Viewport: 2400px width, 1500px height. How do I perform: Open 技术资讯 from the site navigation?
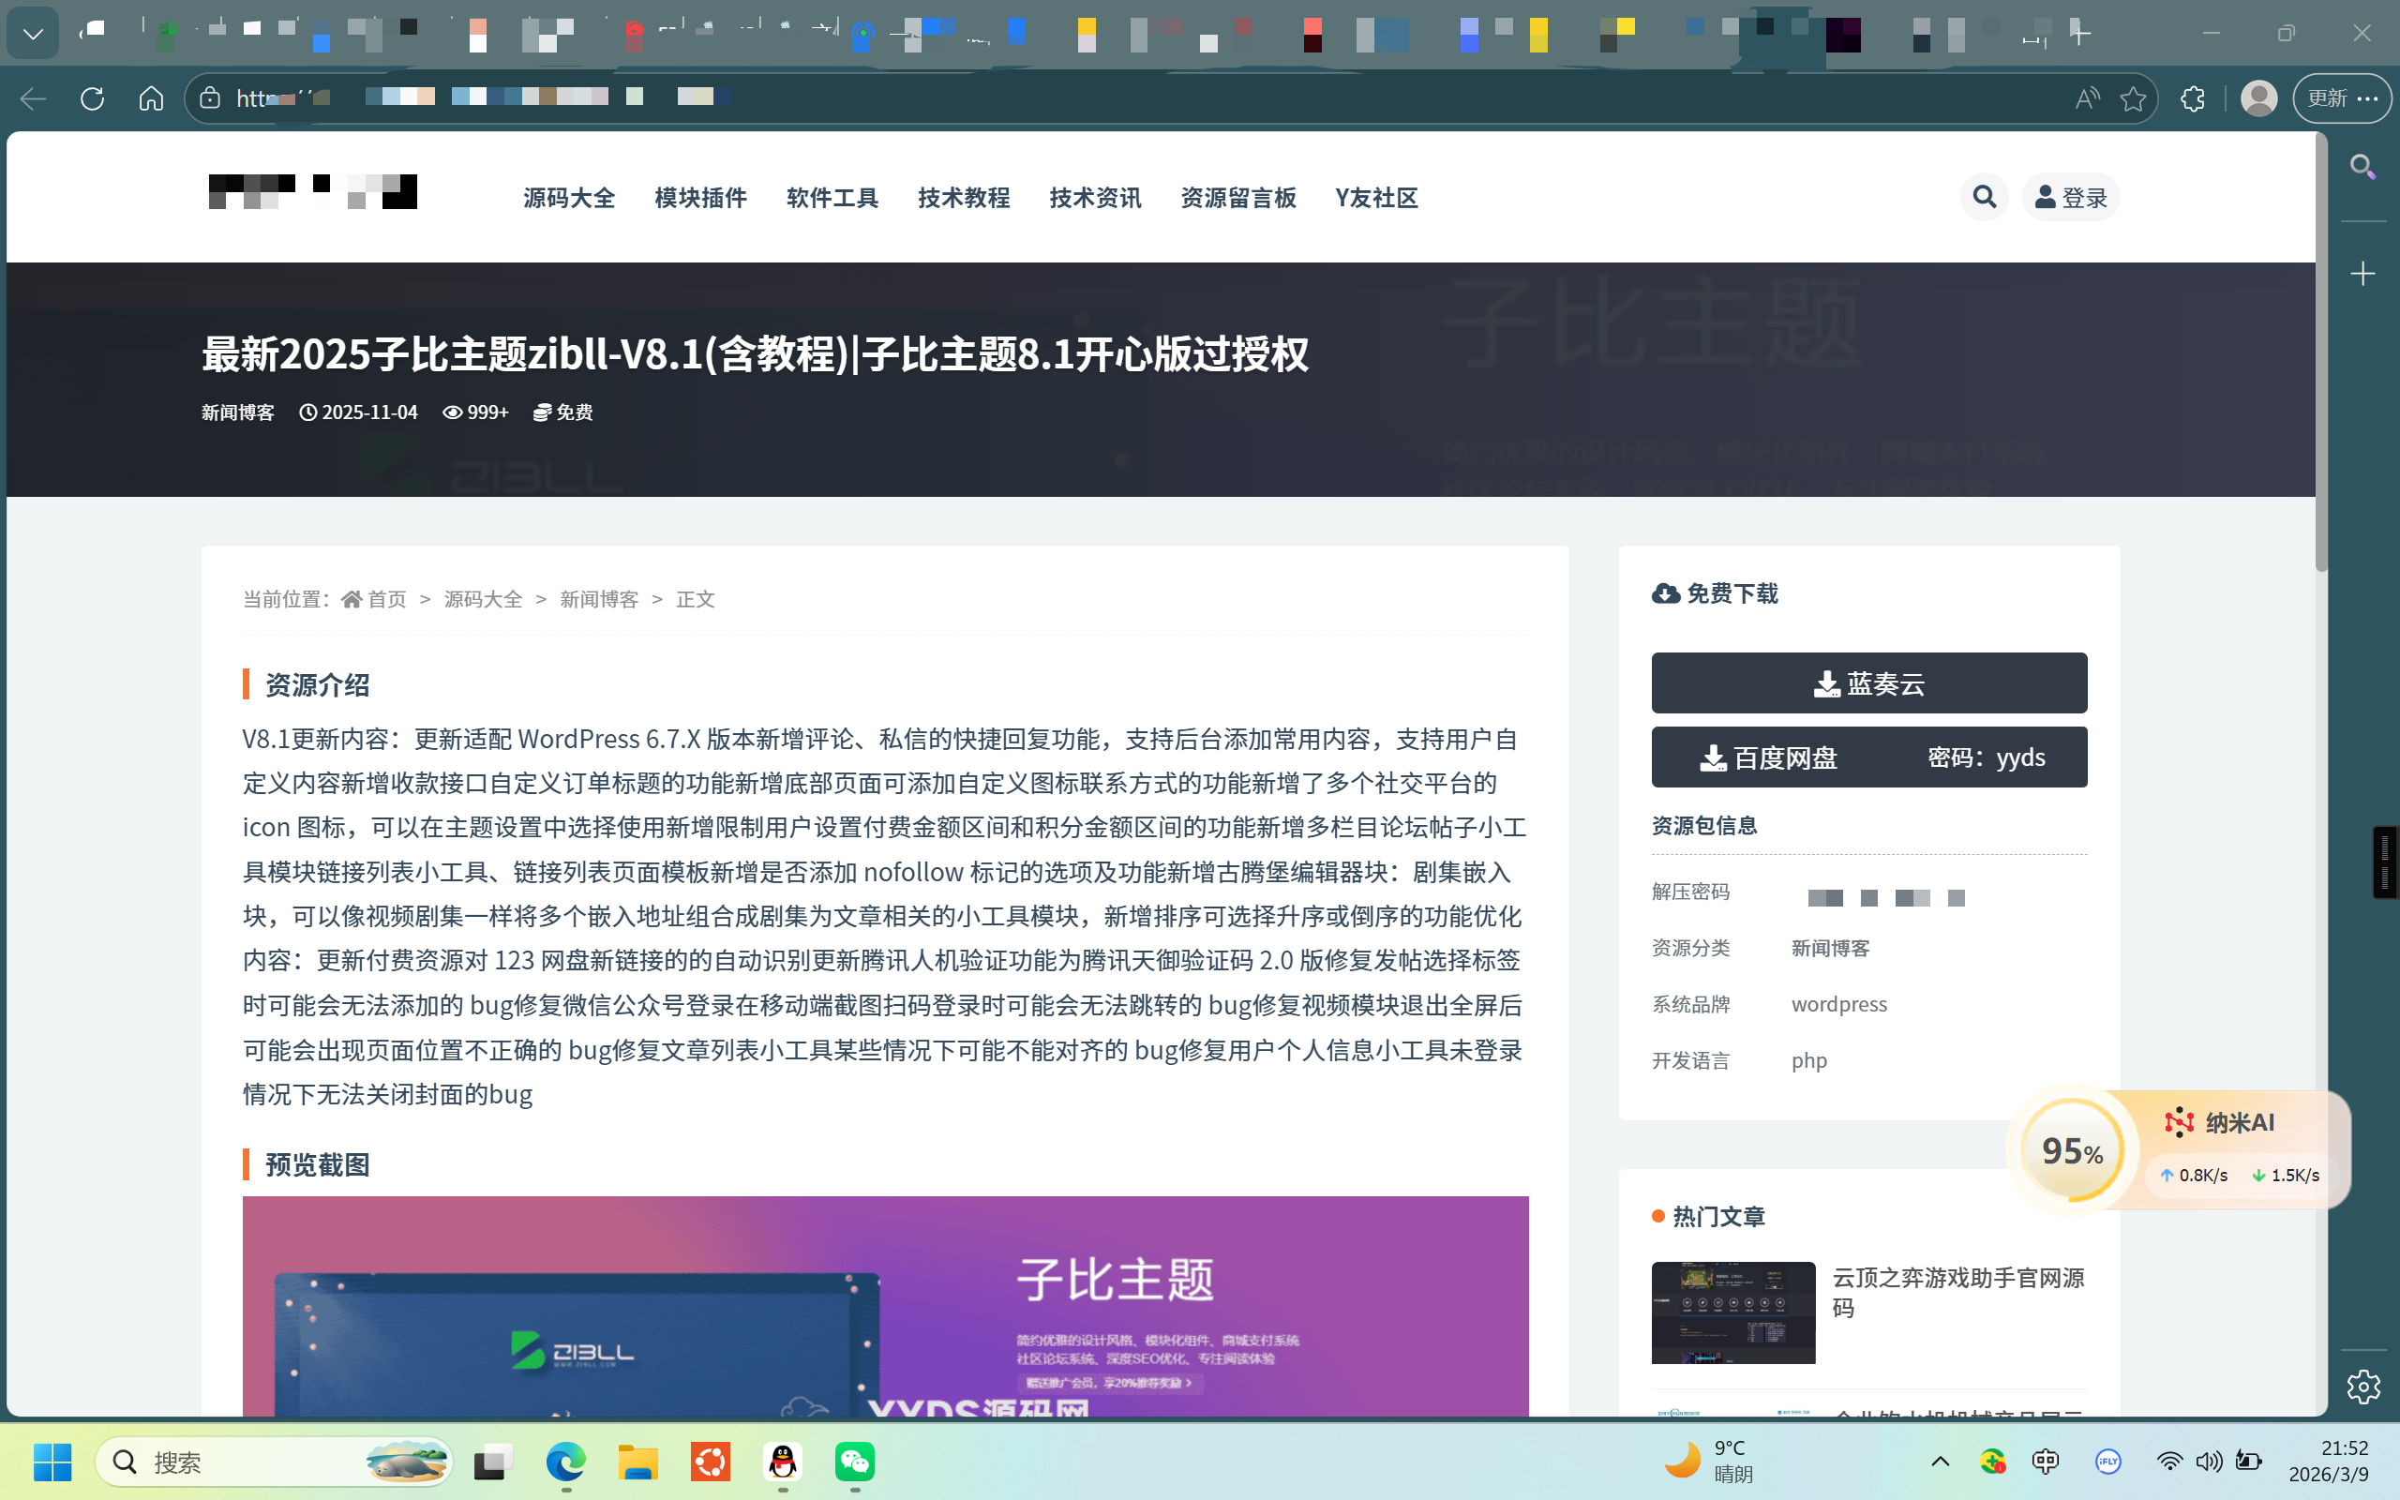1096,198
